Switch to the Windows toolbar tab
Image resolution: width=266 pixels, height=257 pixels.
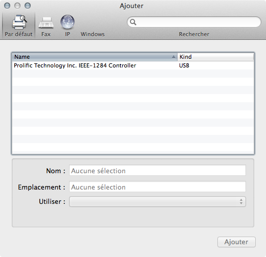click(93, 34)
